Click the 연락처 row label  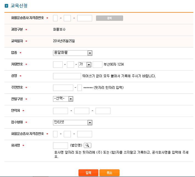16,111
